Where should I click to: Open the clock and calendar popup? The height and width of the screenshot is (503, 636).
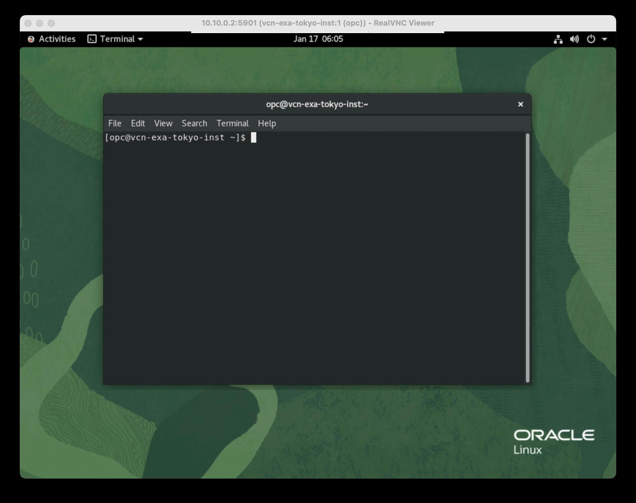coord(318,39)
